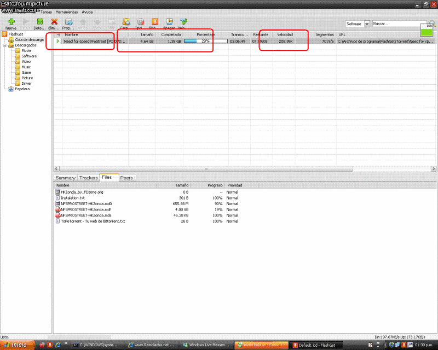Switch to the Trackers tab
The image size is (438, 350).
click(88, 178)
